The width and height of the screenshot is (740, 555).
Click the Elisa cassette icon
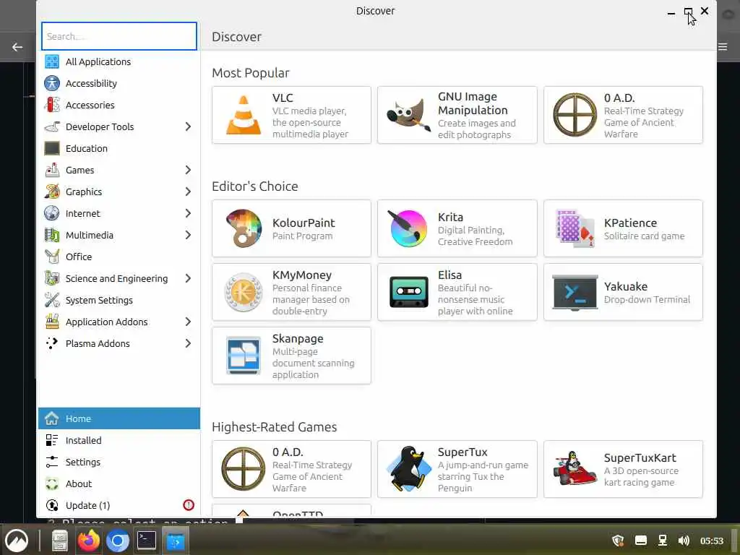409,292
